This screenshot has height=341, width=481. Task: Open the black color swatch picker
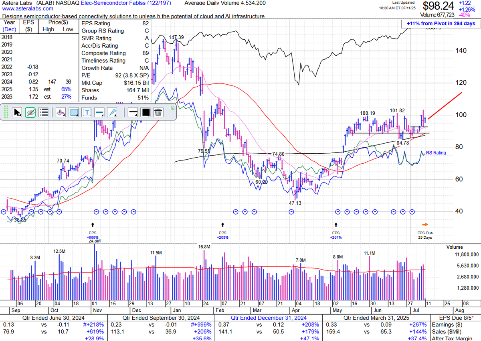146,112
